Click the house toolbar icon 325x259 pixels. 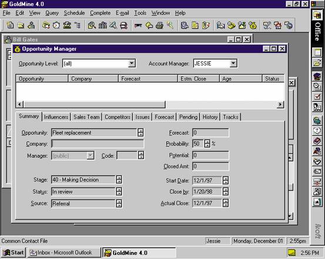click(x=278, y=25)
